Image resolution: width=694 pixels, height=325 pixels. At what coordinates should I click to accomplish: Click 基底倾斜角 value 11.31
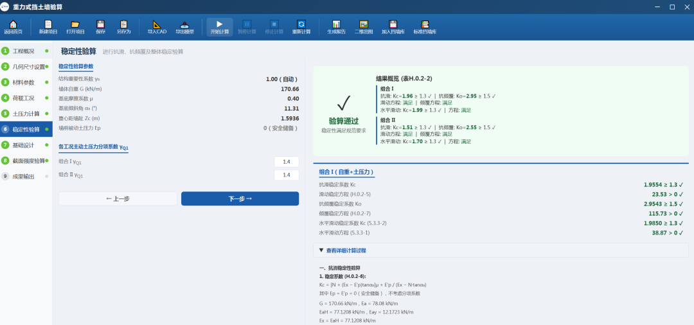[292, 109]
